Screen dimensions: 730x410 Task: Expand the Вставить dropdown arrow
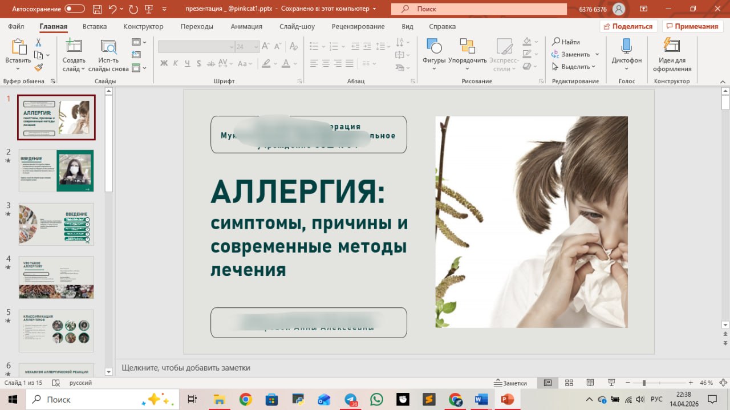coord(18,69)
